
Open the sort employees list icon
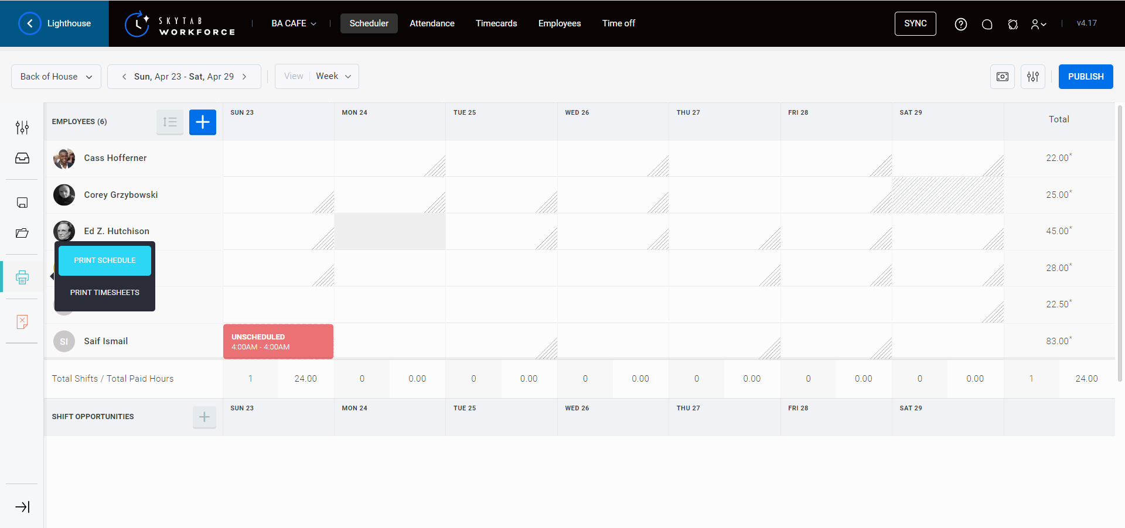[170, 122]
